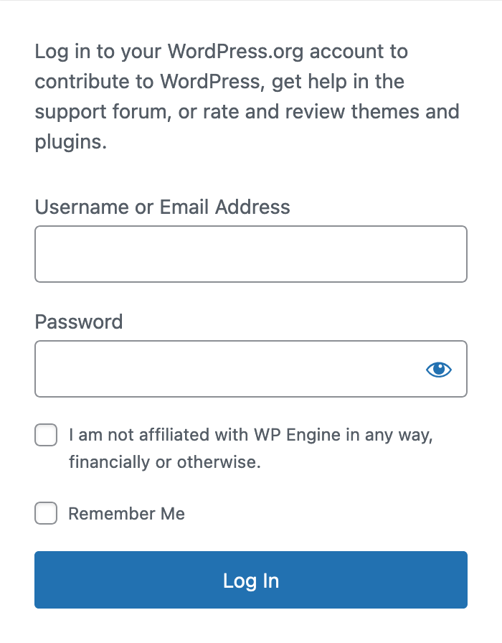This screenshot has width=502, height=643.
Task: Toggle password visibility eye icon
Action: tap(438, 370)
